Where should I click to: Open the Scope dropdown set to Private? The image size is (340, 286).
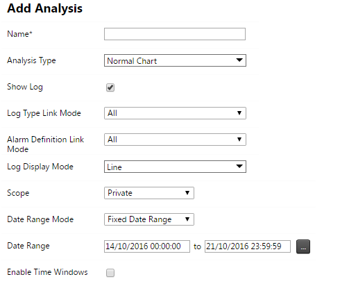click(149, 193)
